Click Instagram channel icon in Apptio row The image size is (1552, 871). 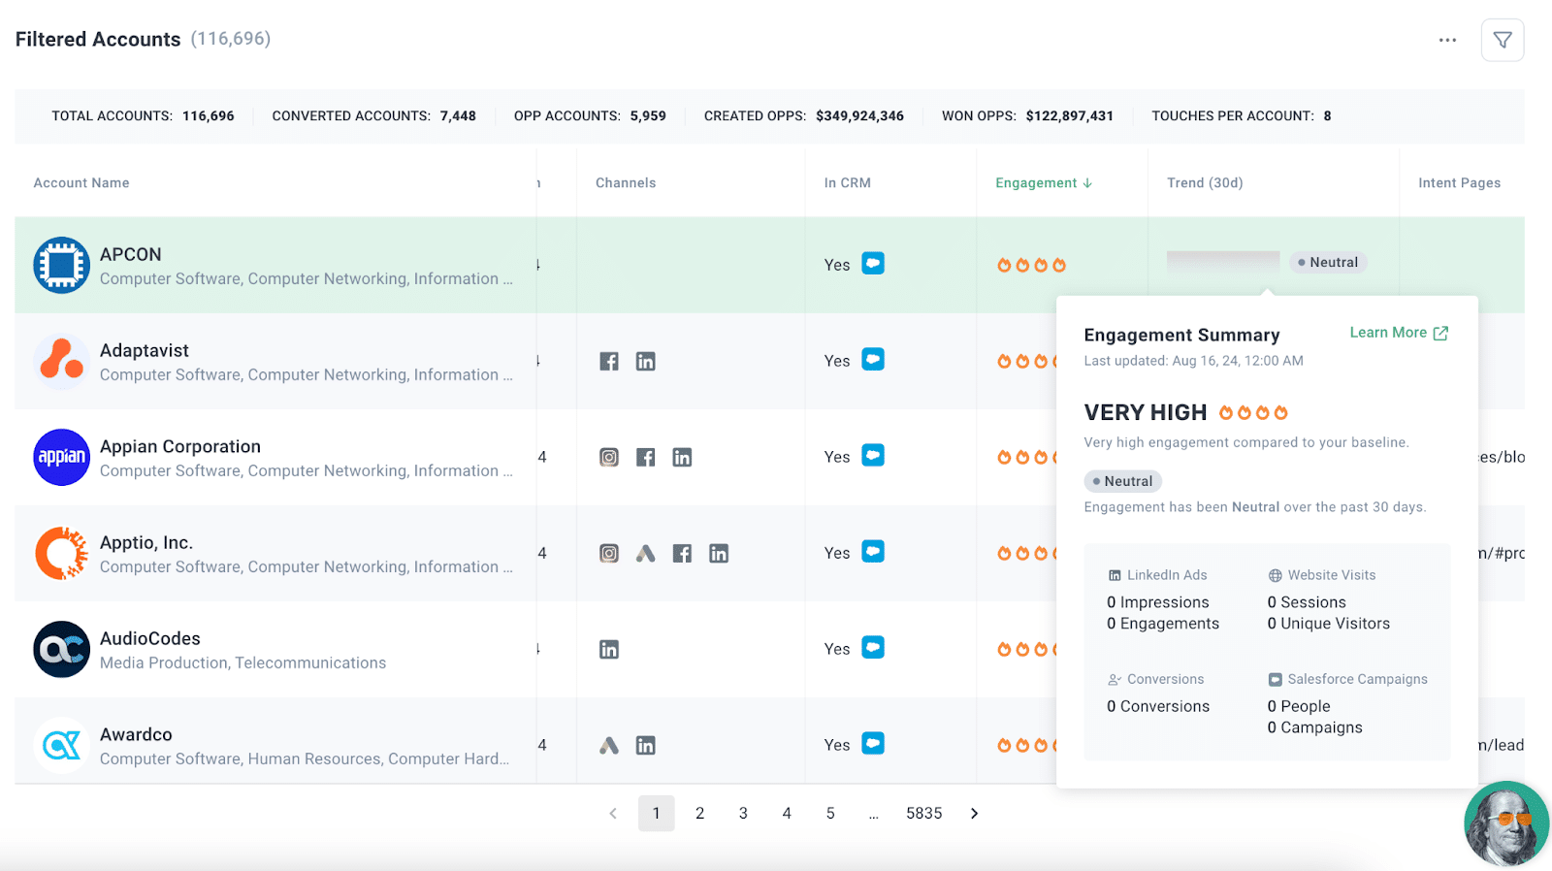[609, 554]
